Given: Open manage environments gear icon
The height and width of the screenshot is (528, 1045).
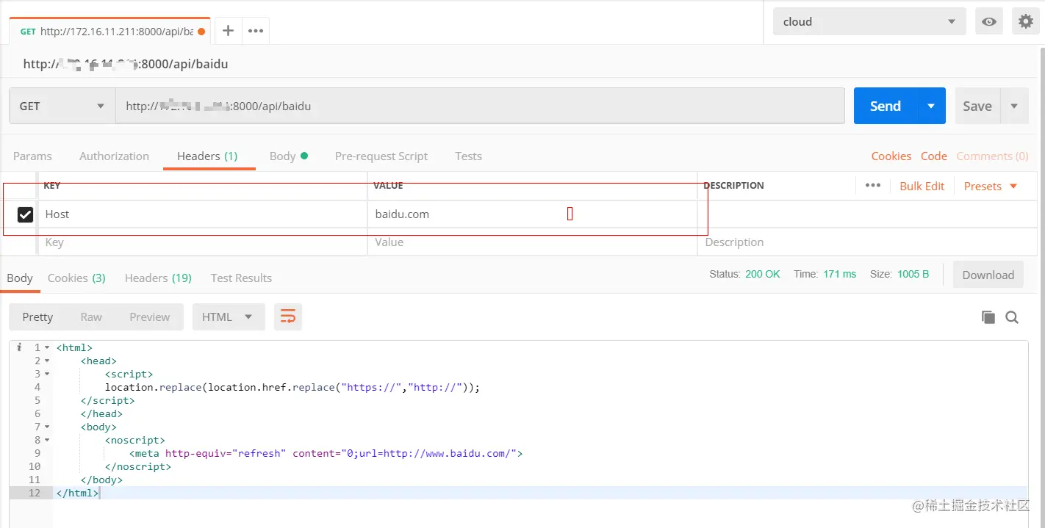Looking at the screenshot, I should point(1026,22).
